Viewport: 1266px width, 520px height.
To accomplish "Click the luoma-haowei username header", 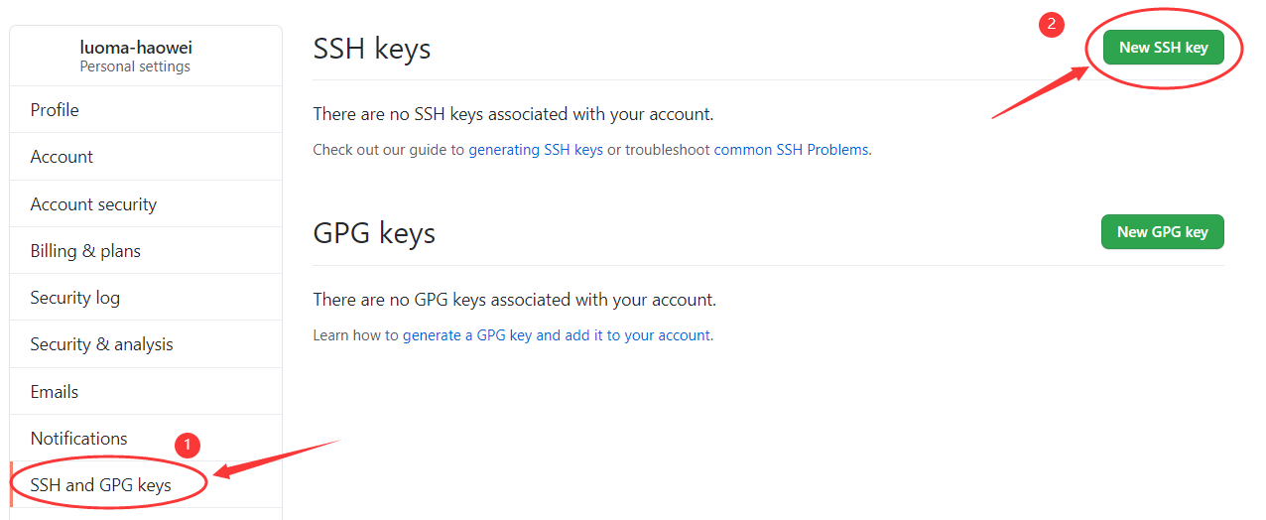I will click(135, 48).
